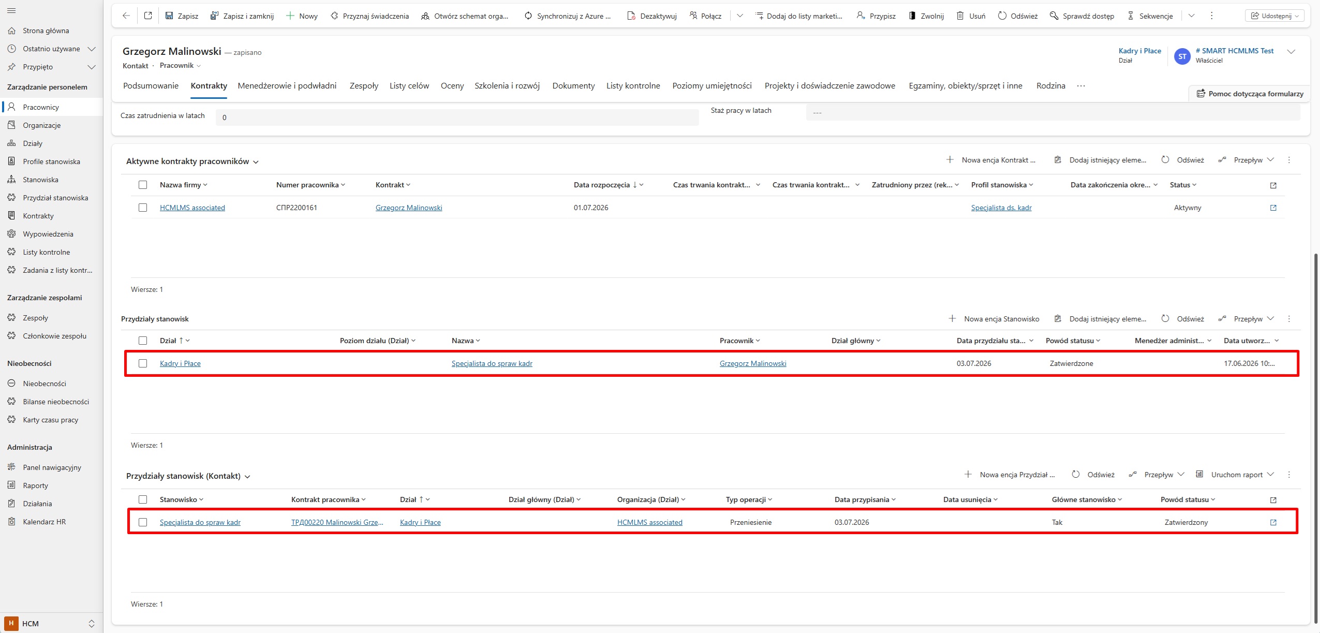The width and height of the screenshot is (1320, 633).
Task: Select checkbox for Kadry i Płace assignment row
Action: 143,363
